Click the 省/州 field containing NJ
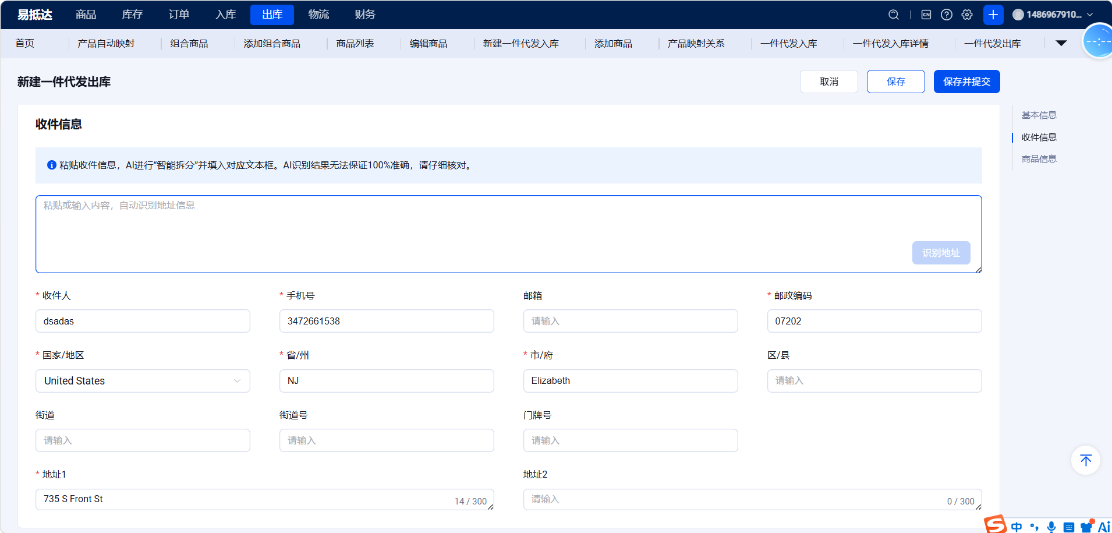The image size is (1112, 533). (x=387, y=381)
